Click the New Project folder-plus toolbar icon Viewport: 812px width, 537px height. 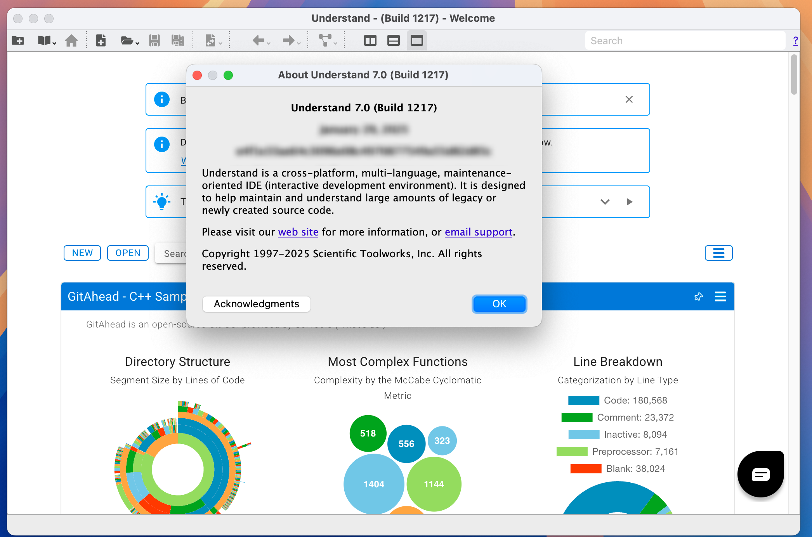pyautogui.click(x=18, y=40)
